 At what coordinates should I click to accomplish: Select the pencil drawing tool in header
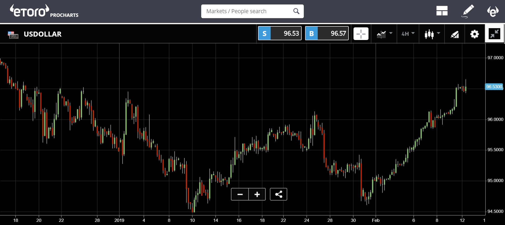point(468,11)
